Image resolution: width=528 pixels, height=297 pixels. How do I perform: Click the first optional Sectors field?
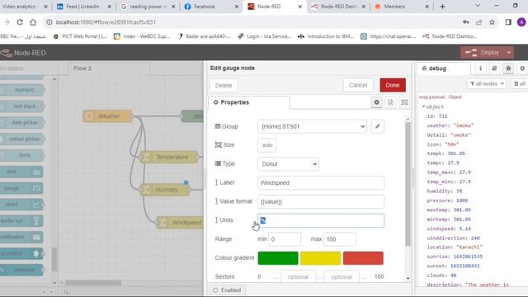point(298,277)
